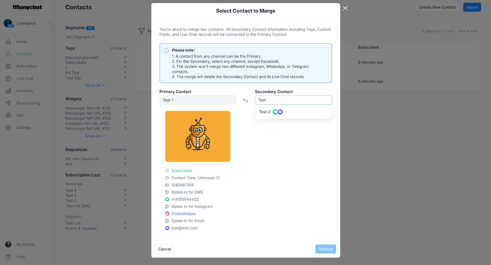Screen dimensions: 491x265
Task: Click the Contact Time help question icon
Action: tap(218, 178)
